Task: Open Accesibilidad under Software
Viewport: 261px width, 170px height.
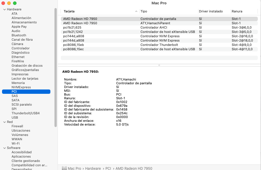Action: pyautogui.click(x=21, y=152)
